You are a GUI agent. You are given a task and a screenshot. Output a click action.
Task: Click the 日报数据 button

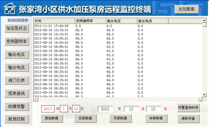(x=86, y=118)
